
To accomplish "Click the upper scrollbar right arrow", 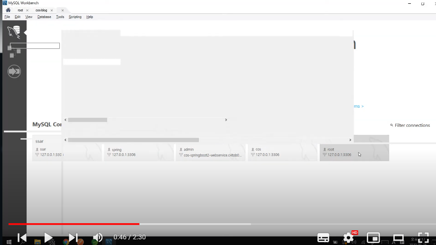I will click(x=226, y=120).
